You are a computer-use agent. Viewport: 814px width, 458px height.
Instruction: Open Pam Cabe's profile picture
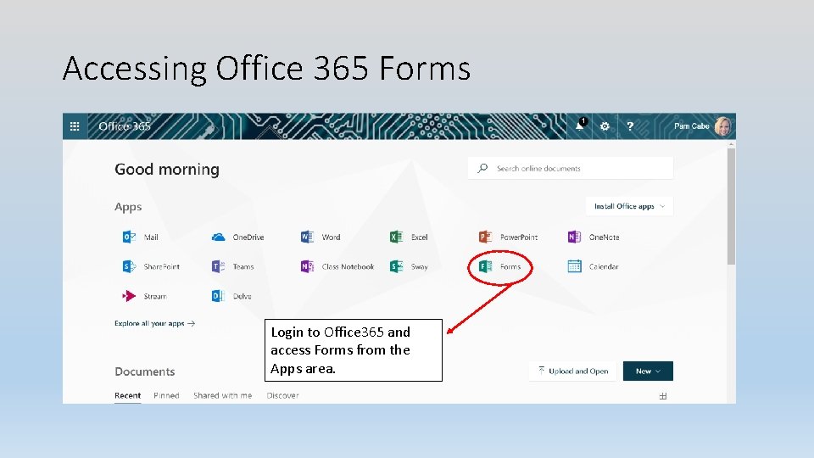[722, 126]
